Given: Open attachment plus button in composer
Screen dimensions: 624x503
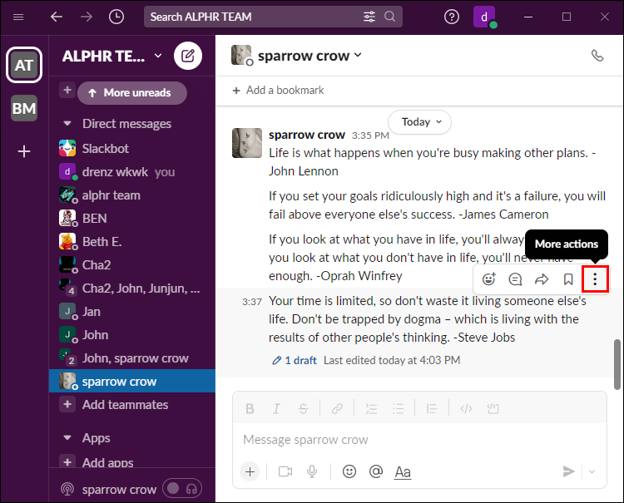Looking at the screenshot, I should tap(250, 471).
